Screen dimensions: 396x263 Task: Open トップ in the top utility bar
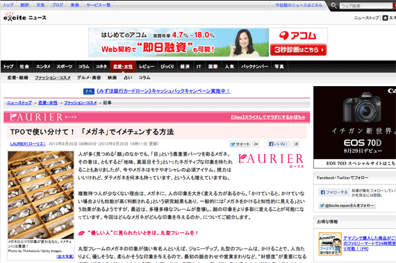click(8, 5)
